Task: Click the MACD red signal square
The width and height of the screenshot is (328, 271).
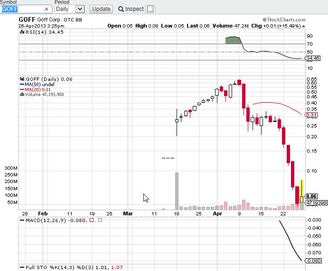Action: pyautogui.click(x=92, y=220)
